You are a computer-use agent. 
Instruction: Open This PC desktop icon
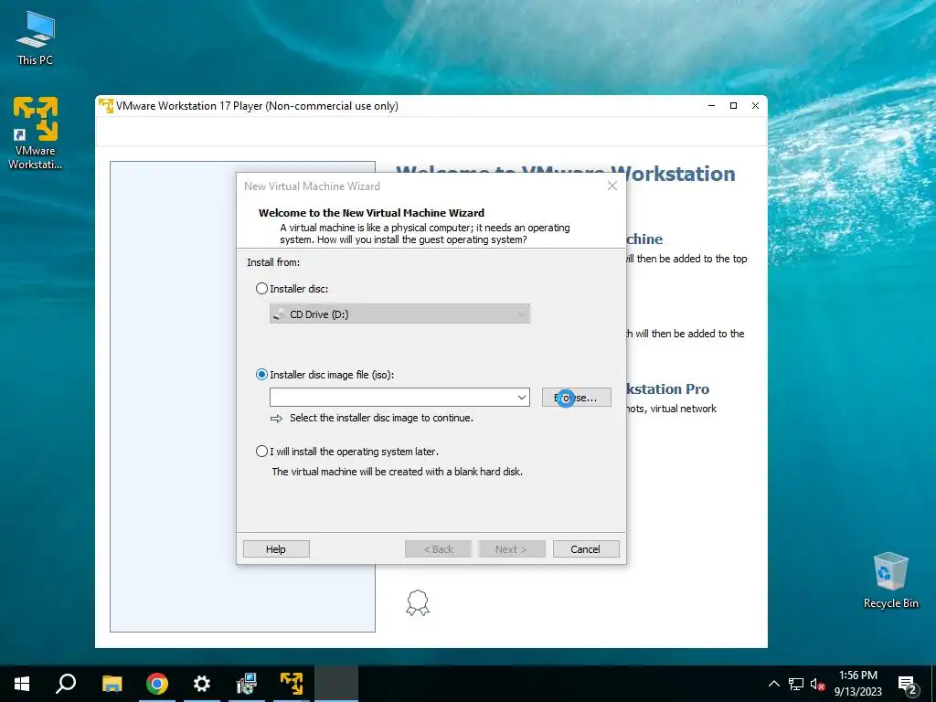(36, 38)
